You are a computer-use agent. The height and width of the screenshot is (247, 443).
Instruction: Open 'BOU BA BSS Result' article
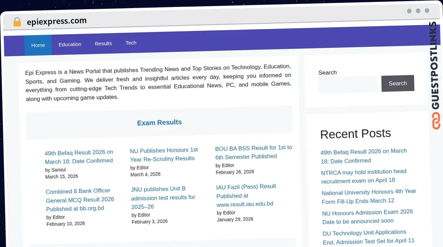coord(254,152)
